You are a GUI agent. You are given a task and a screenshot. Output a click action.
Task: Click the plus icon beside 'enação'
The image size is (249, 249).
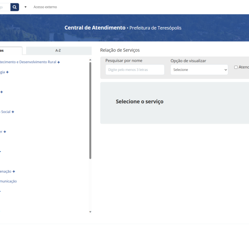(14, 171)
